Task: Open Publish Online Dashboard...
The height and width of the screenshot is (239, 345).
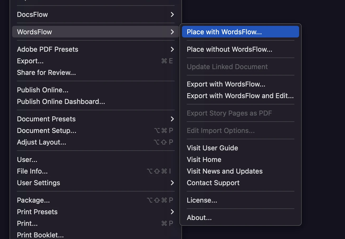Action: pos(96,102)
